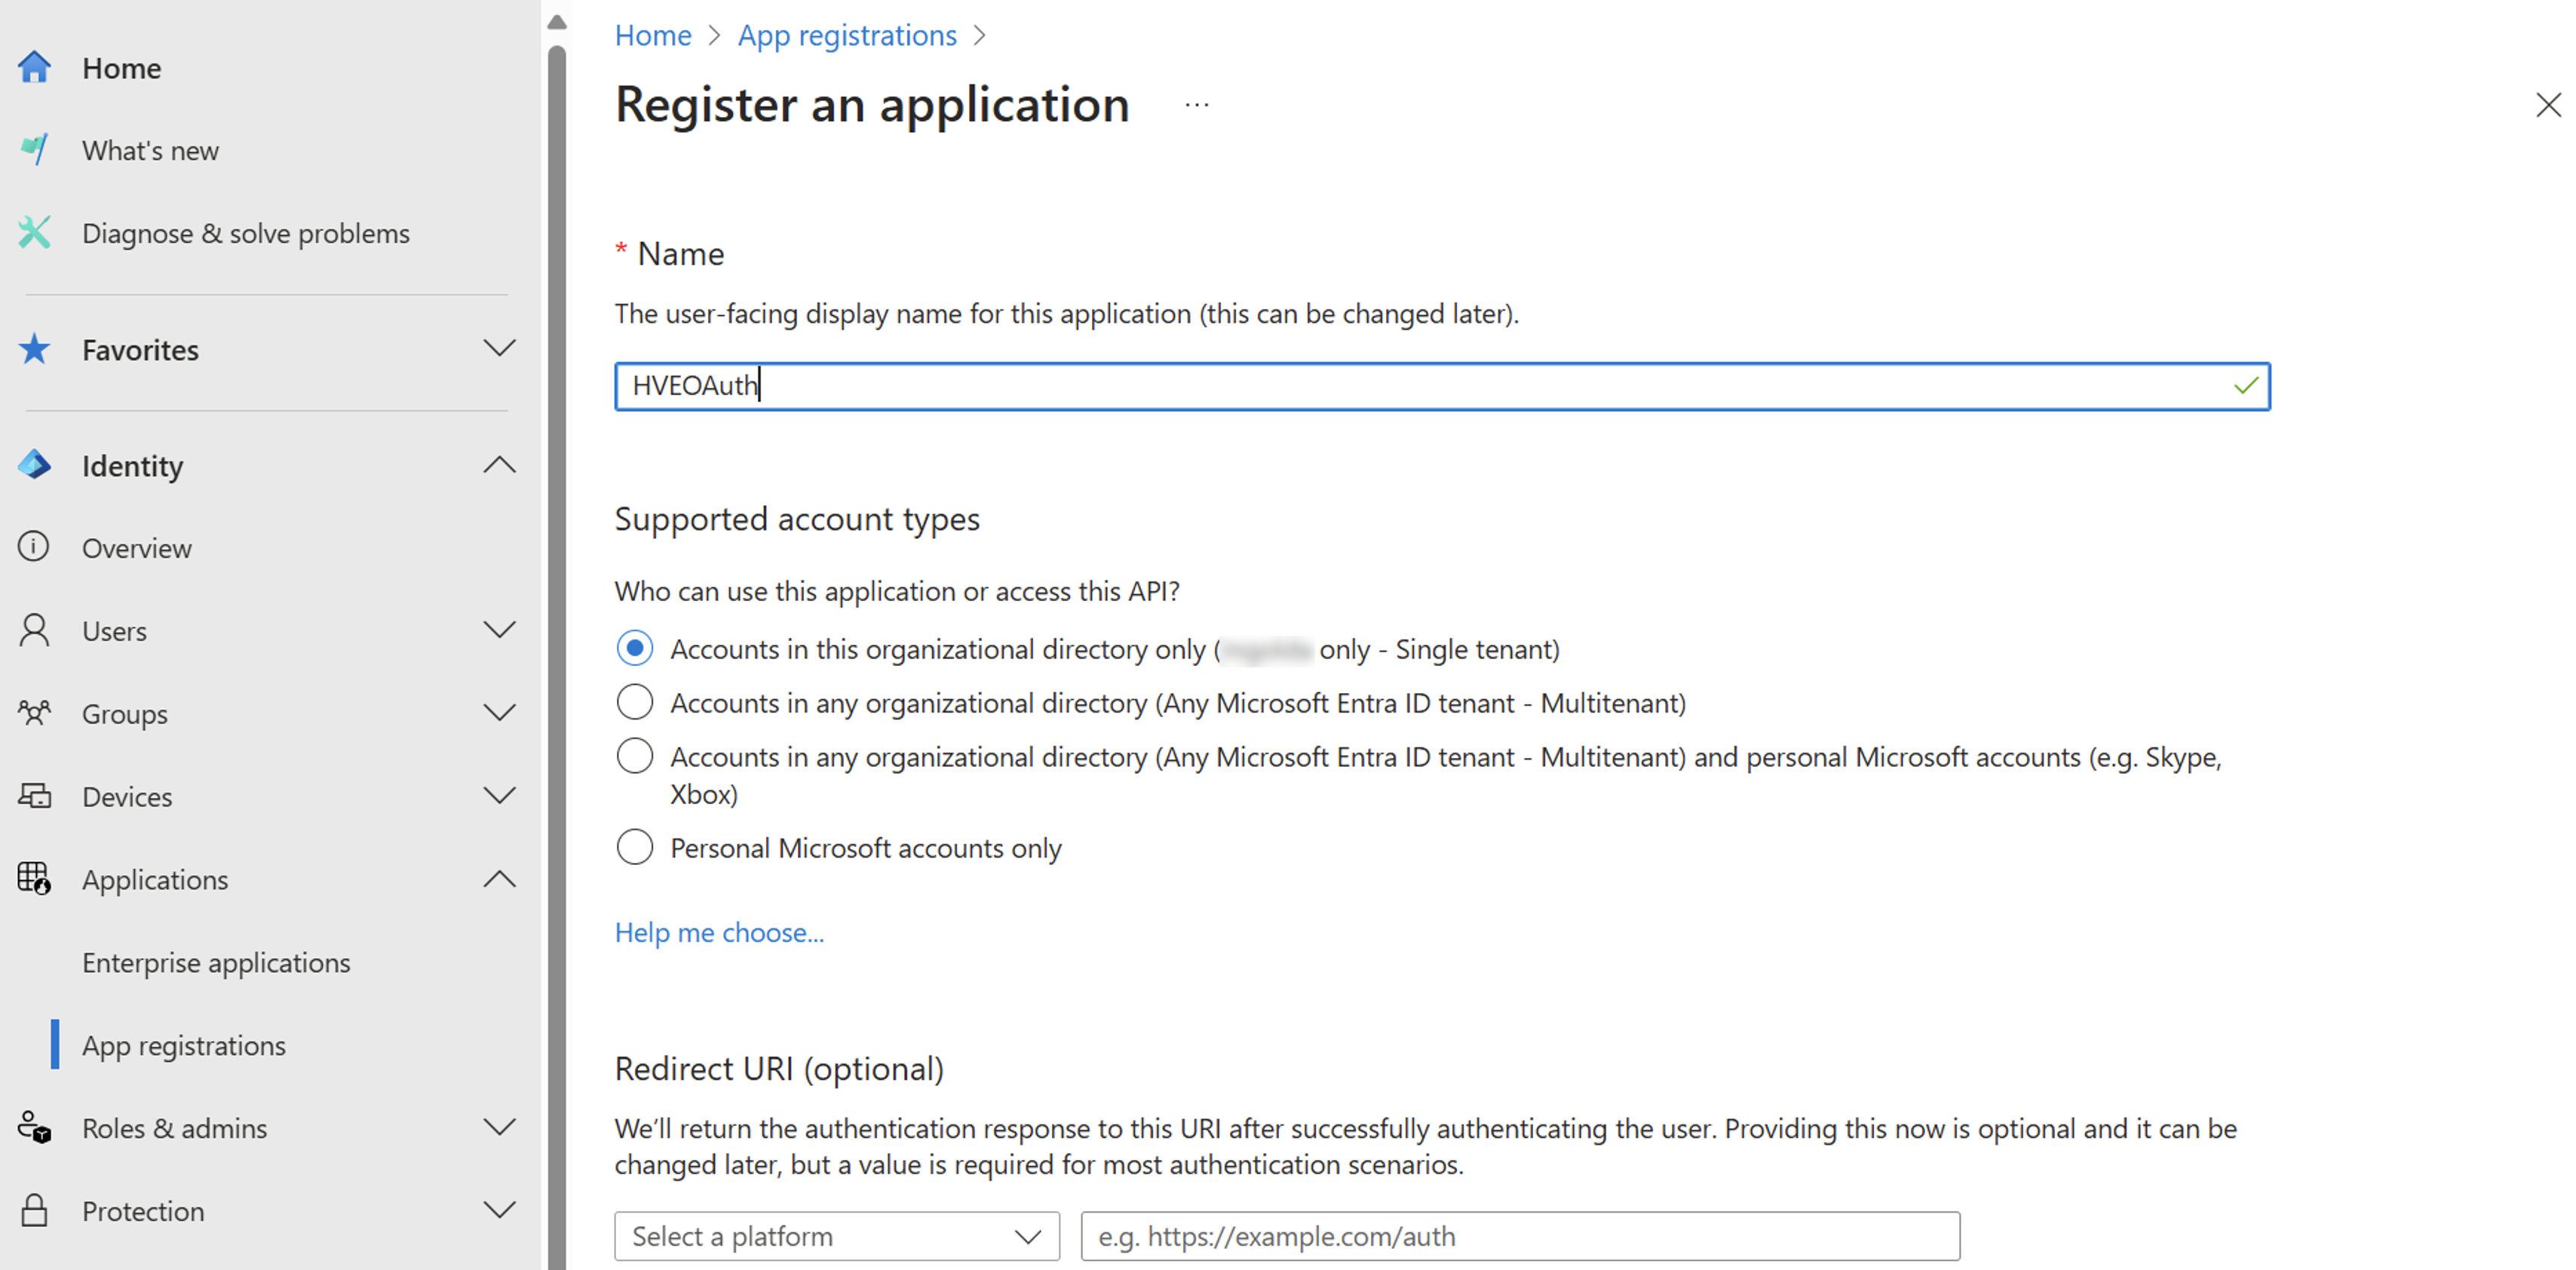This screenshot has width=2576, height=1270.
Task: Click the What's new icon
Action: click(x=34, y=149)
